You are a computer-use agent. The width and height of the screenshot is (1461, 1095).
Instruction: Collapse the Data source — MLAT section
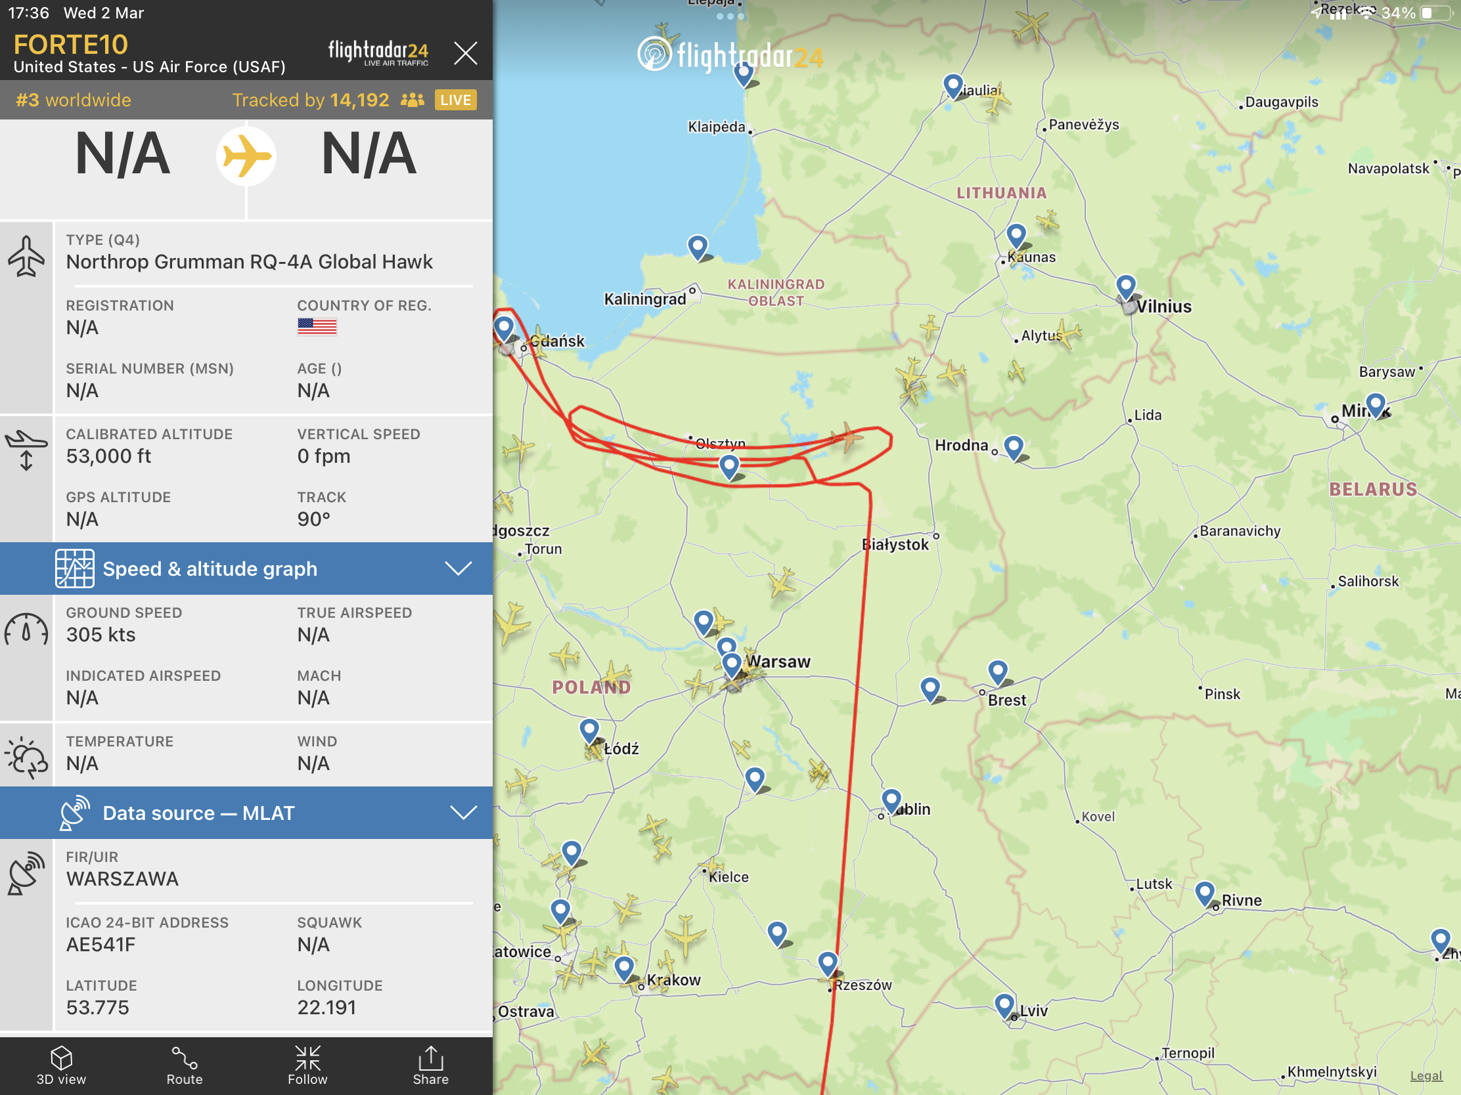pos(246,813)
